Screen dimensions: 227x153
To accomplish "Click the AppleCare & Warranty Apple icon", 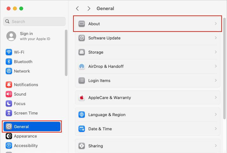I will pos(82,98).
